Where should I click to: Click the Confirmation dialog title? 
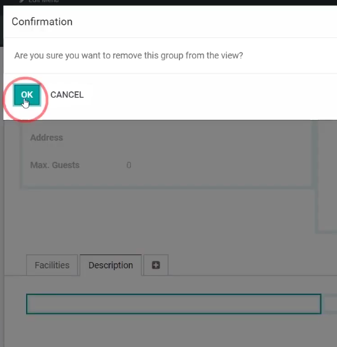42,22
